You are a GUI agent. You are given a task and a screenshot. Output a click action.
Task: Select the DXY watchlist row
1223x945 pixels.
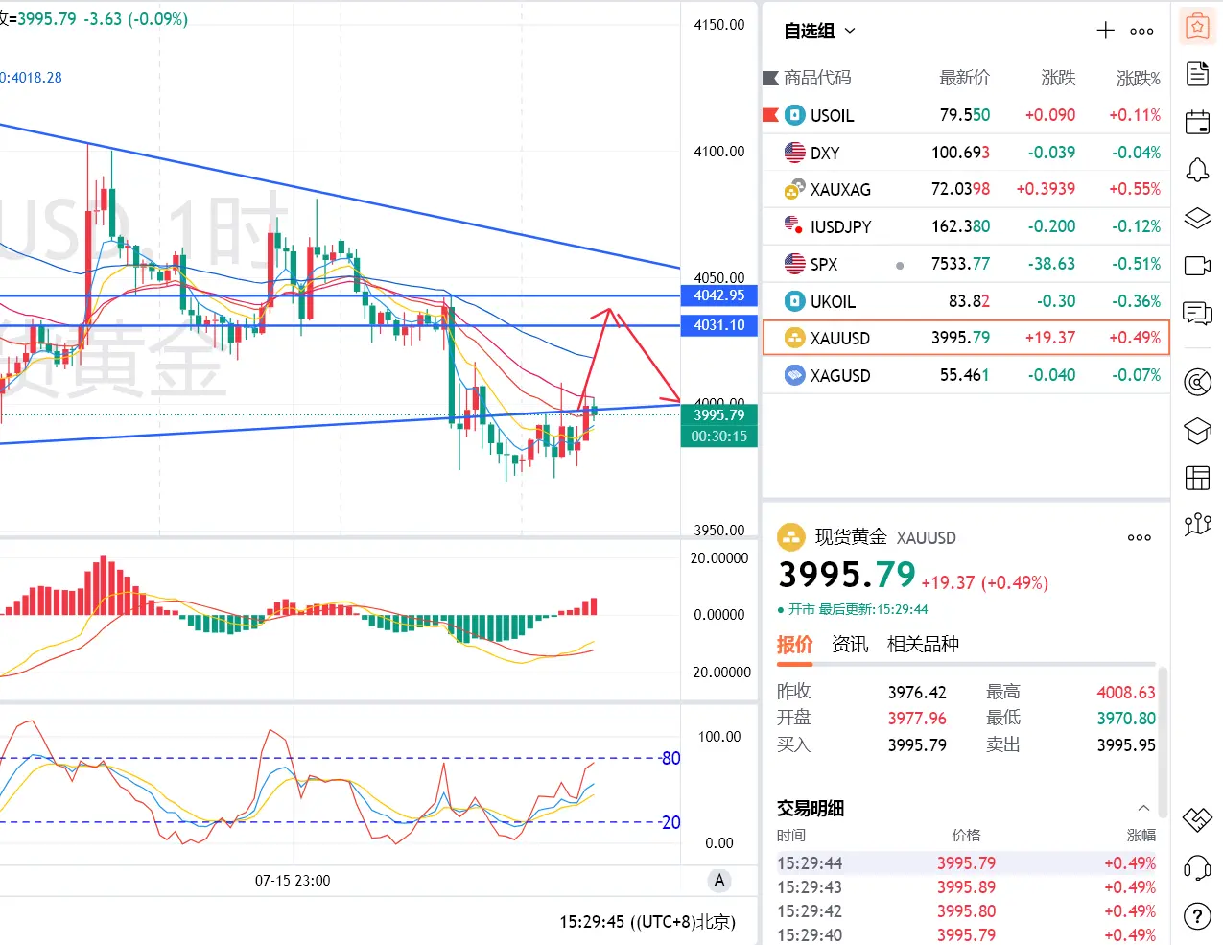966,153
